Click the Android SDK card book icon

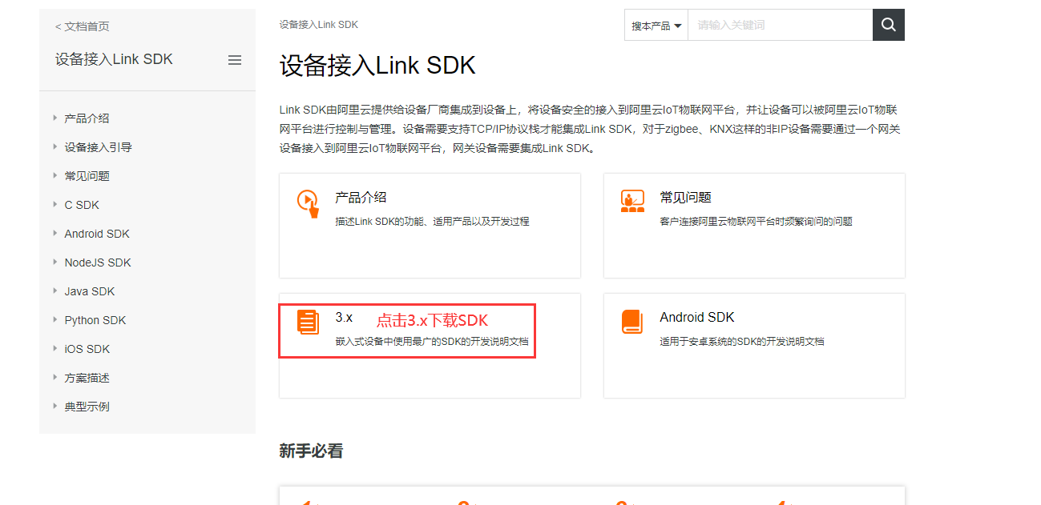click(x=632, y=322)
